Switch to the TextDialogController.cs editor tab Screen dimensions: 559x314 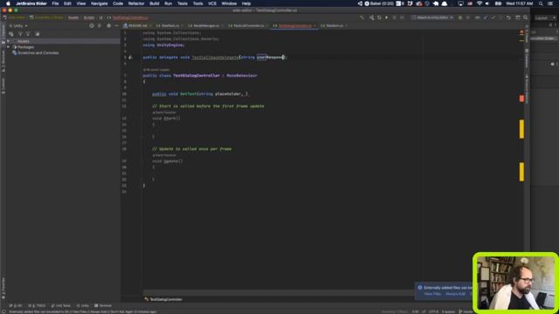294,25
